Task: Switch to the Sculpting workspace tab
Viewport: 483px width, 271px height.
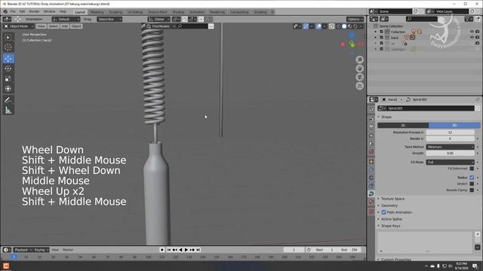Action: [115, 12]
